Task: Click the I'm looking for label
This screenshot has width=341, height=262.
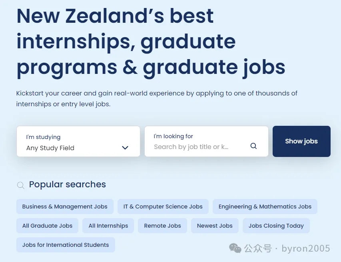Action: point(173,136)
